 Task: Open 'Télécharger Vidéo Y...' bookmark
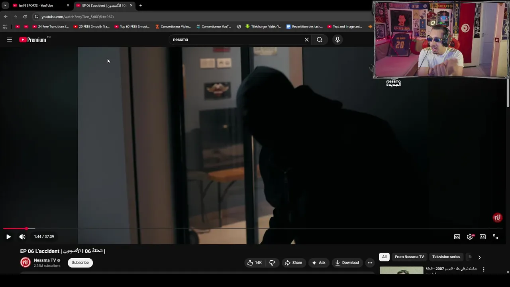pyautogui.click(x=263, y=27)
